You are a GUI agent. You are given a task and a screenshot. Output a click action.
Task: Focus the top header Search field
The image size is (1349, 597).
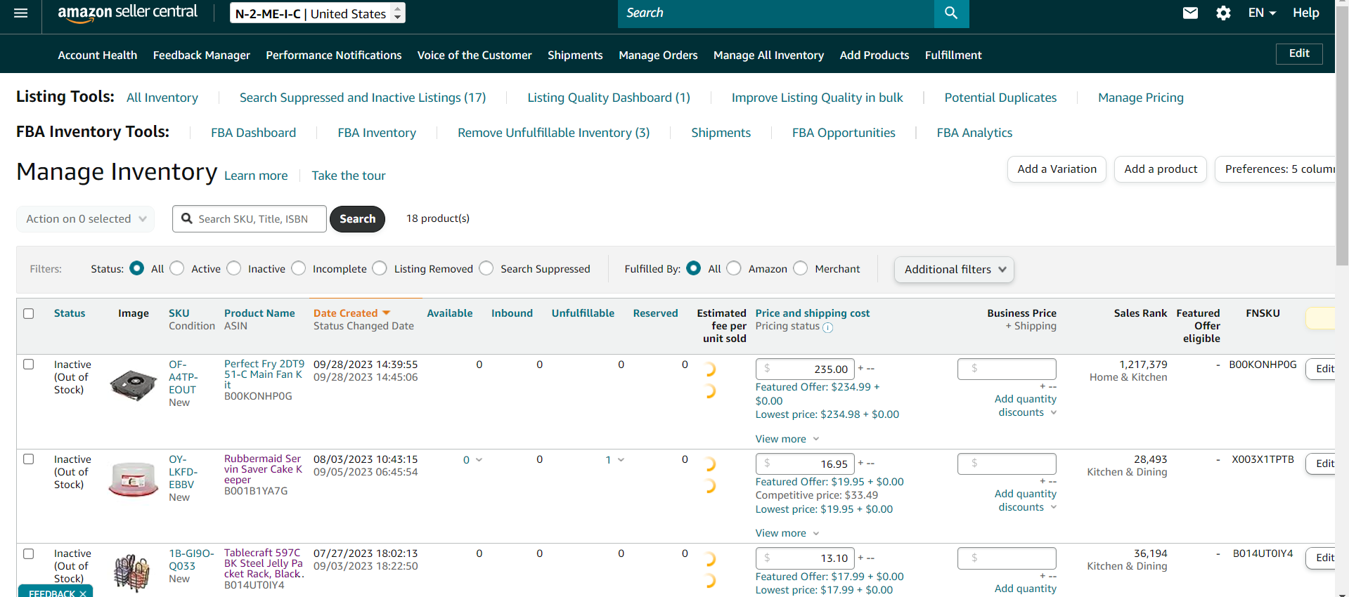pyautogui.click(x=776, y=13)
